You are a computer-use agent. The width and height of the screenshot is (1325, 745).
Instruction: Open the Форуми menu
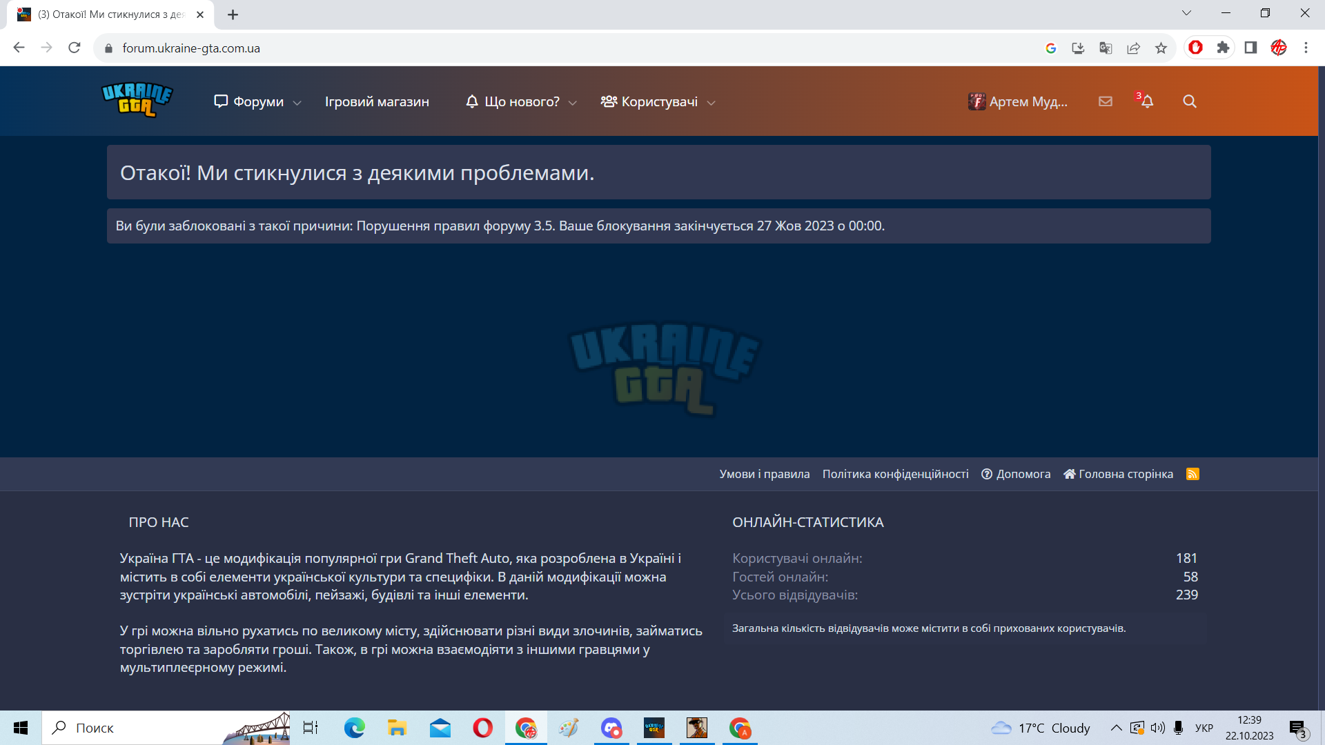(x=249, y=101)
